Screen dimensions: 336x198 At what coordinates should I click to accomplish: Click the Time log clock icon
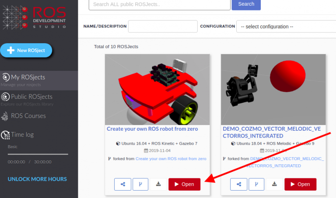tap(5, 135)
